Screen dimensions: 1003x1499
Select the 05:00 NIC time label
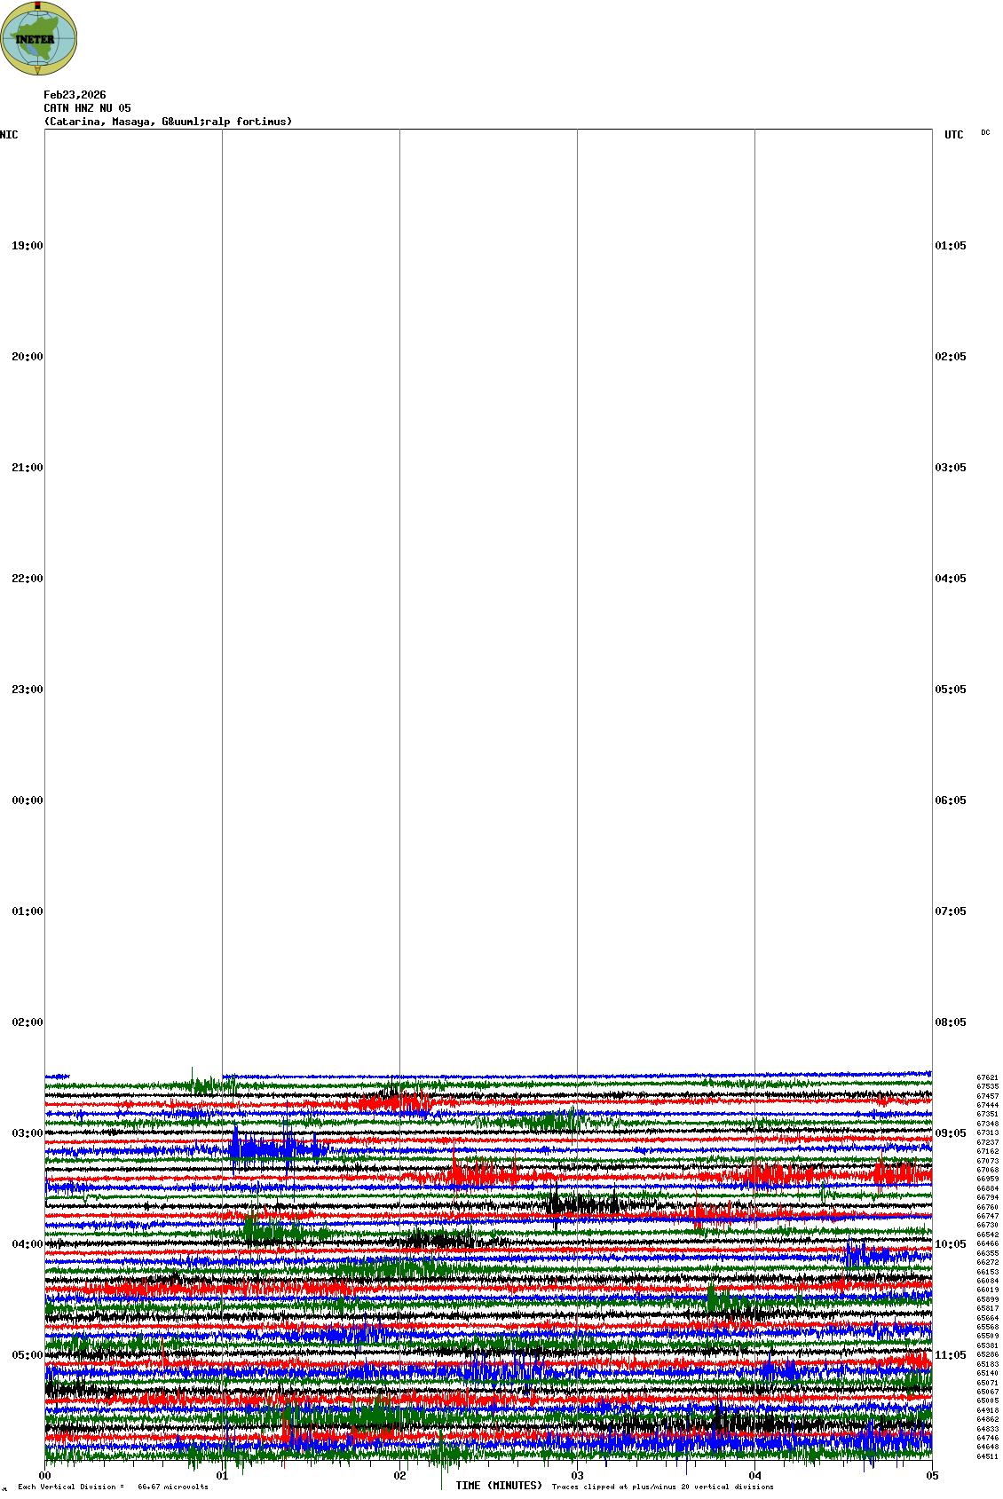coord(27,1355)
